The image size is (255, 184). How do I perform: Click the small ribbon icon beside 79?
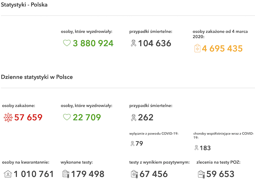click(132, 144)
